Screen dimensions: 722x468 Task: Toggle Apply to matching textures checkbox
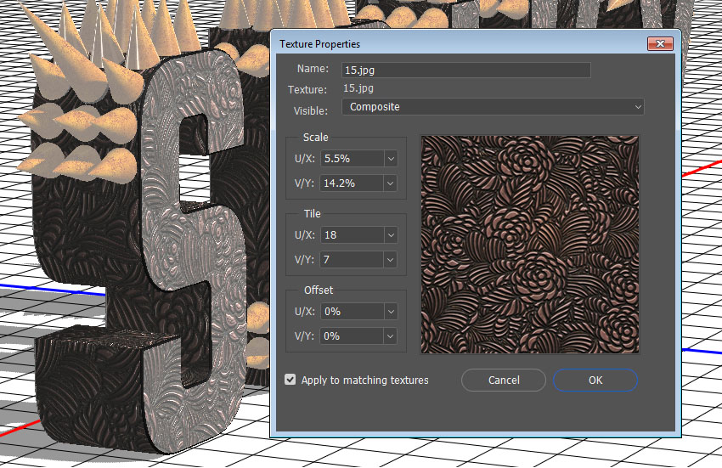290,380
